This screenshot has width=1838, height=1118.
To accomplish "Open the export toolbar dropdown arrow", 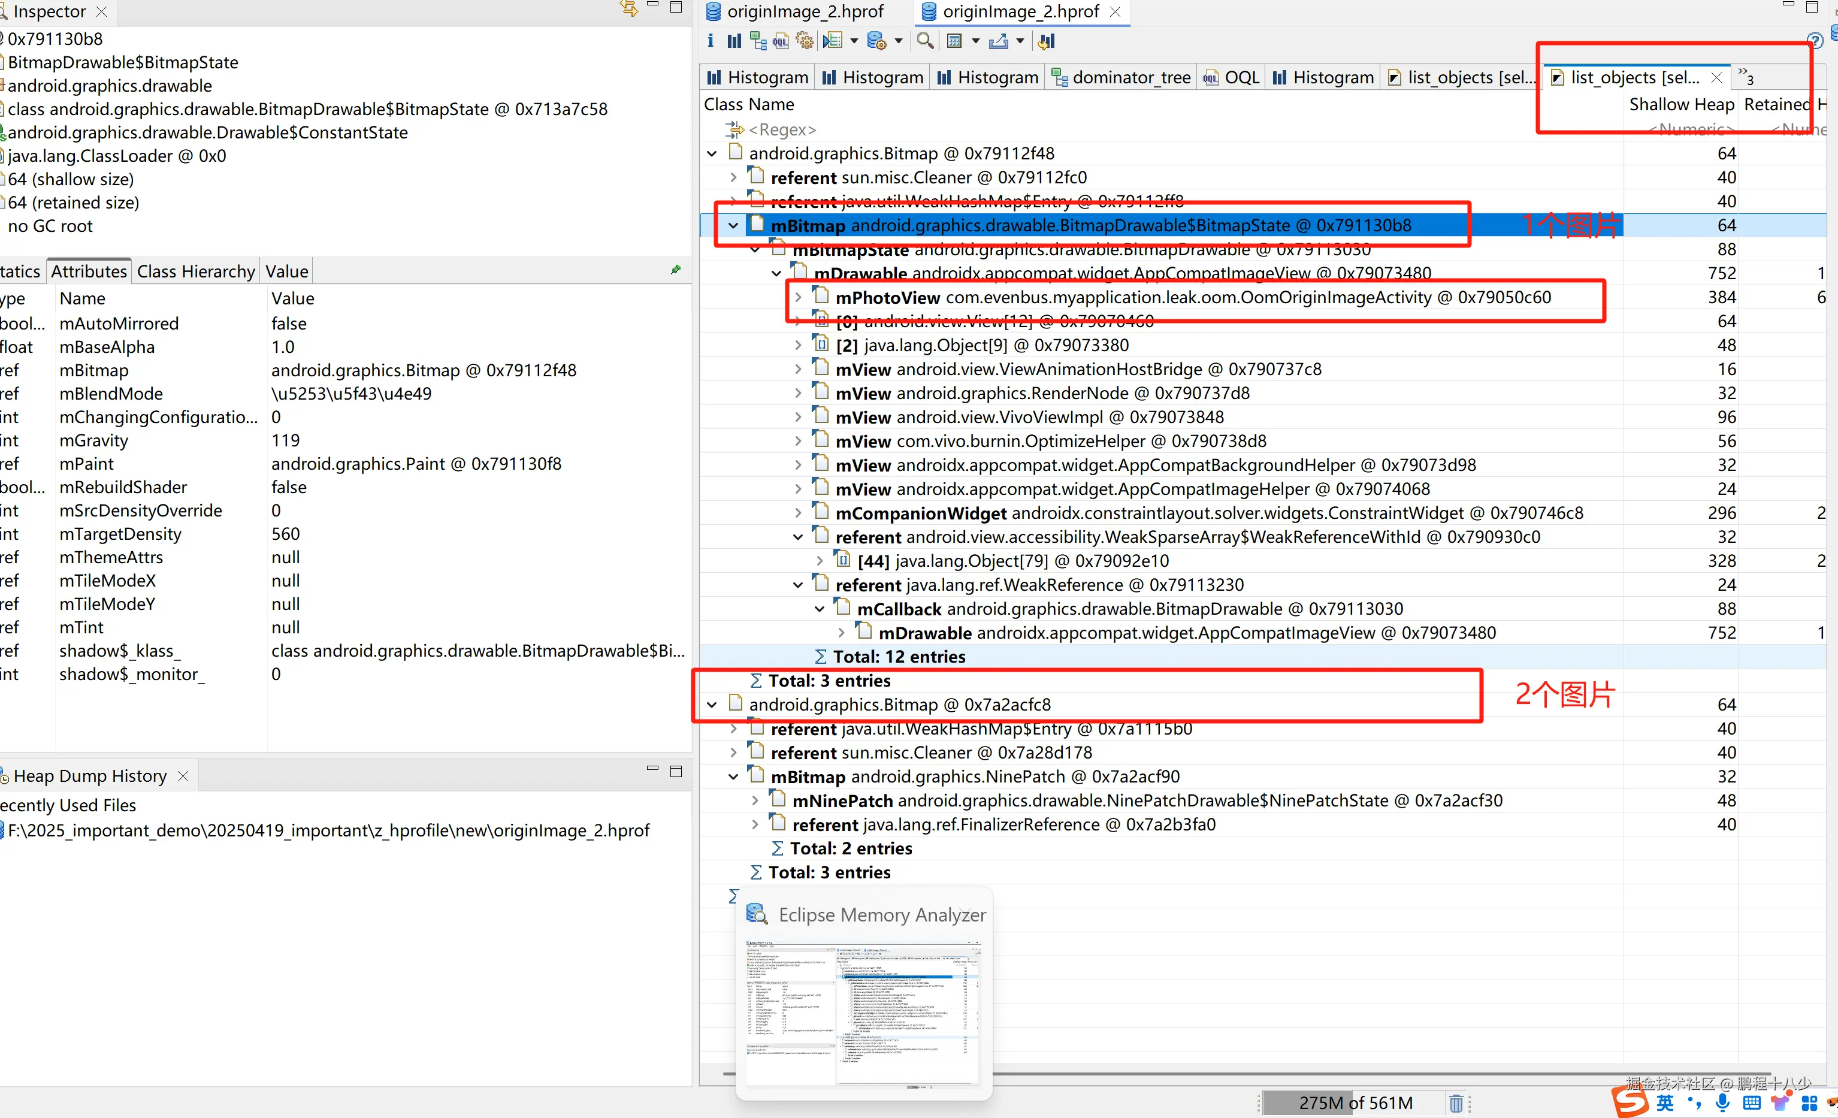I will click(1020, 41).
